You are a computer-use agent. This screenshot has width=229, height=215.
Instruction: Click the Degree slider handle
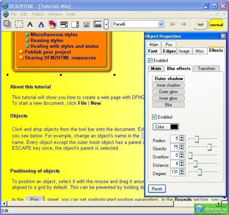[200, 172]
